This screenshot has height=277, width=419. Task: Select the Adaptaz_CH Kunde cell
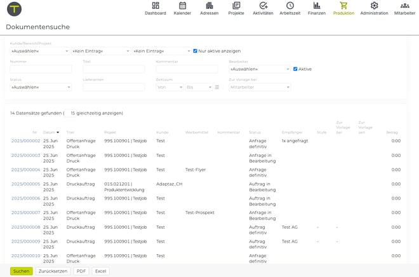click(170, 184)
